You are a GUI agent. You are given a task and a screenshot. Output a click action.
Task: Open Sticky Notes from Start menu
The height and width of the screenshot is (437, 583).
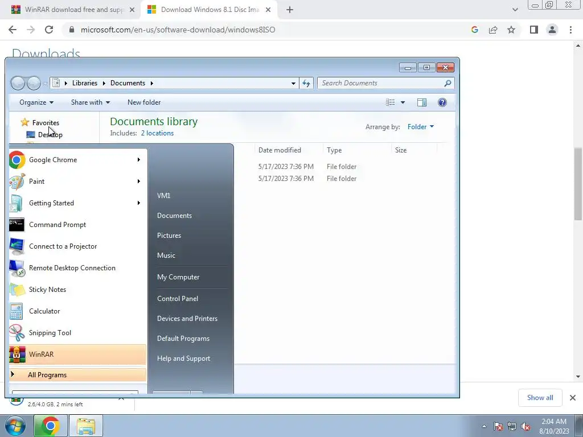(78, 290)
